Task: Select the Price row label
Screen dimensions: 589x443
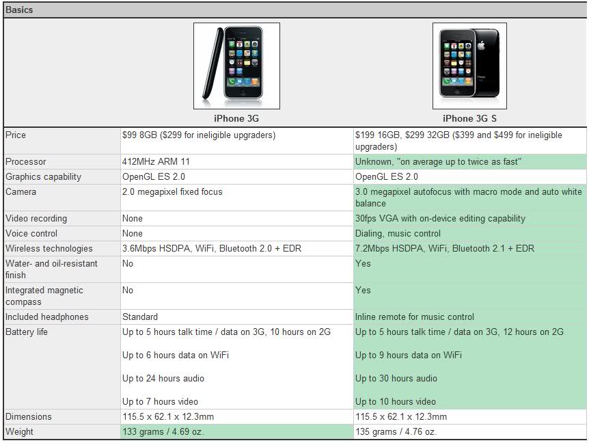Action: point(16,135)
